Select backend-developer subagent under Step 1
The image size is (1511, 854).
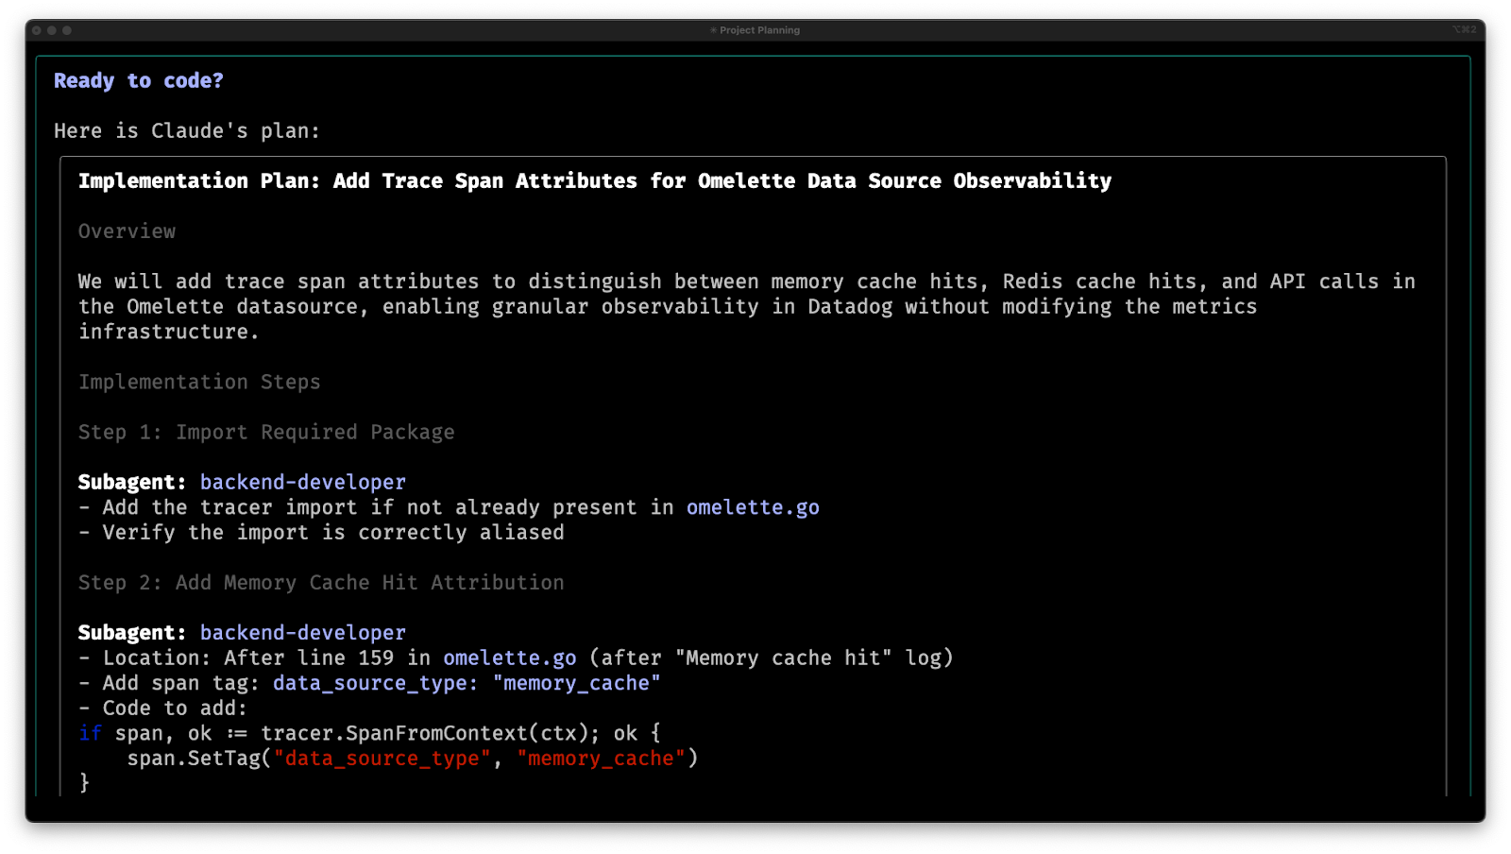(x=302, y=482)
